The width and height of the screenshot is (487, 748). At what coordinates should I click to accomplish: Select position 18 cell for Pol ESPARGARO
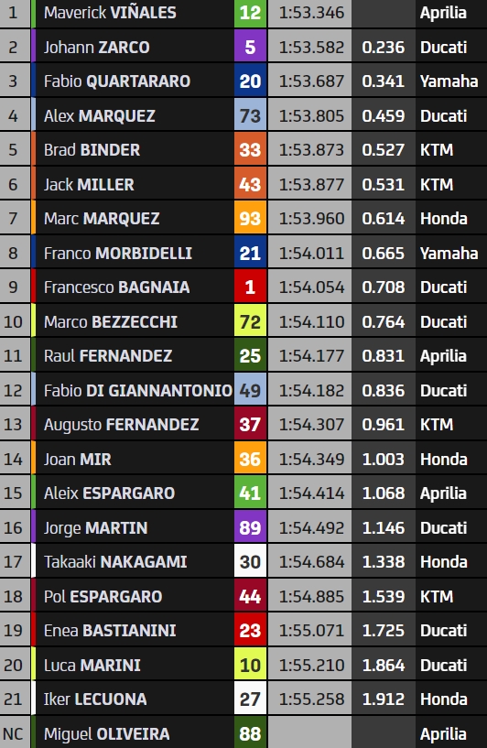[14, 596]
